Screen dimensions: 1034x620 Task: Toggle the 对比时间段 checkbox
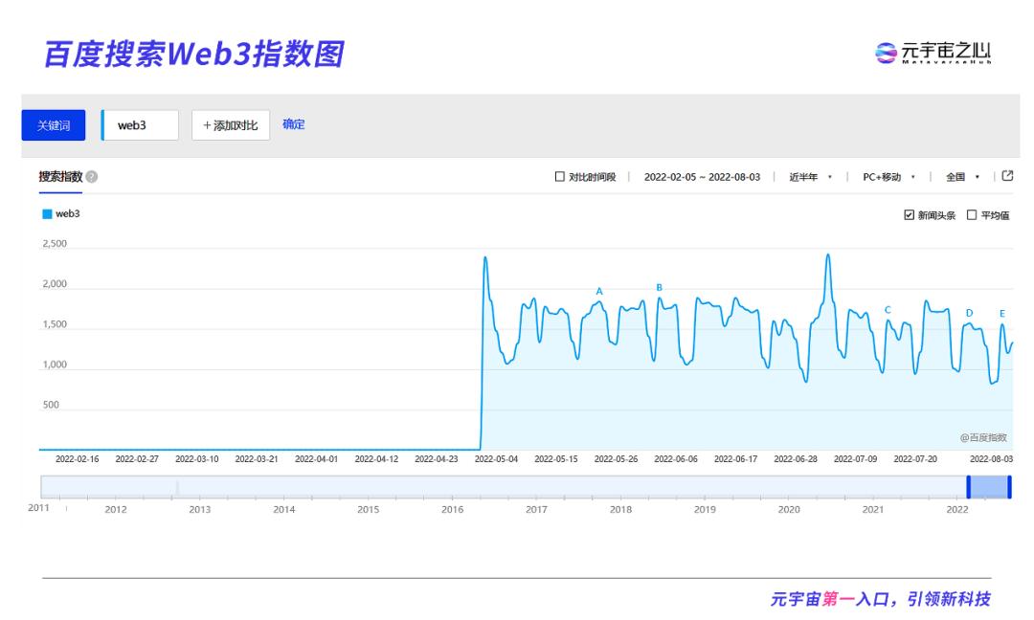[x=560, y=177]
